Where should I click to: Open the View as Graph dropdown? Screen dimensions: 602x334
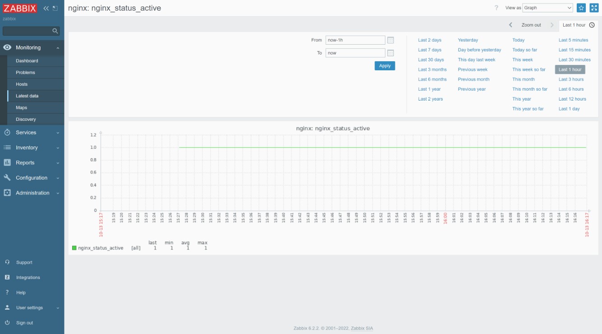548,8
